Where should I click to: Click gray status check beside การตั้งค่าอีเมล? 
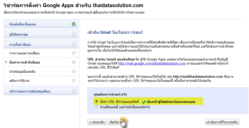pos(74,44)
